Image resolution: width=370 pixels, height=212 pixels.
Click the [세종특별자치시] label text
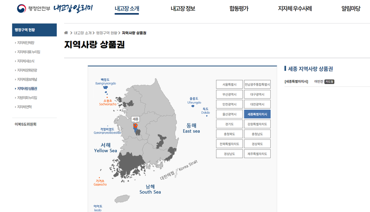point(296,82)
